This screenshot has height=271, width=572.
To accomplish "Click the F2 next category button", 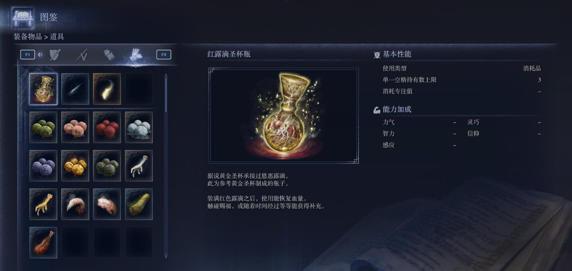I will click(164, 55).
